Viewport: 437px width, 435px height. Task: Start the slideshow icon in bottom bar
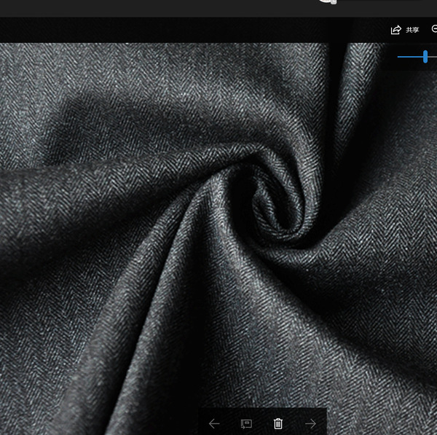coord(246,424)
